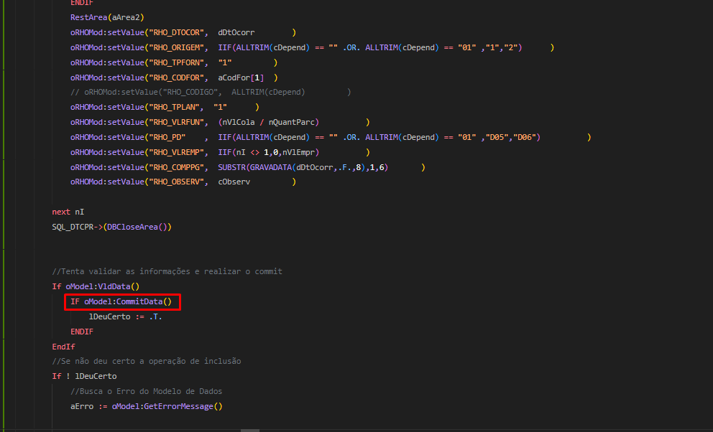Click the "RHO_VLREMP" string

(x=176, y=152)
